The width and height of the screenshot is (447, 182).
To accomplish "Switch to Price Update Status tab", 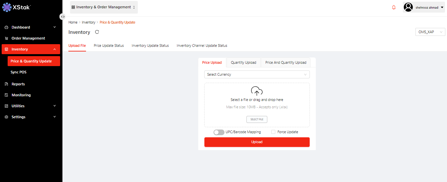I will pos(109,45).
